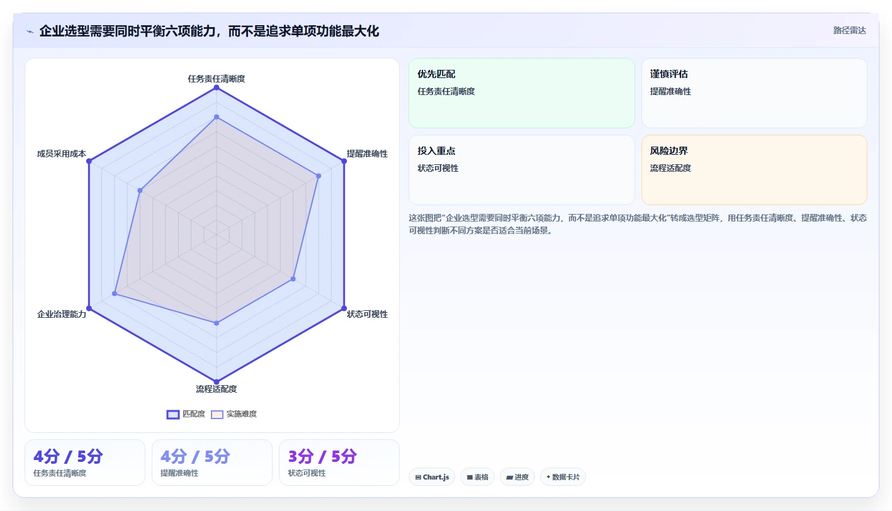Click 流程适配度 text inside 风险边界 card
The image size is (892, 511).
pyautogui.click(x=670, y=168)
